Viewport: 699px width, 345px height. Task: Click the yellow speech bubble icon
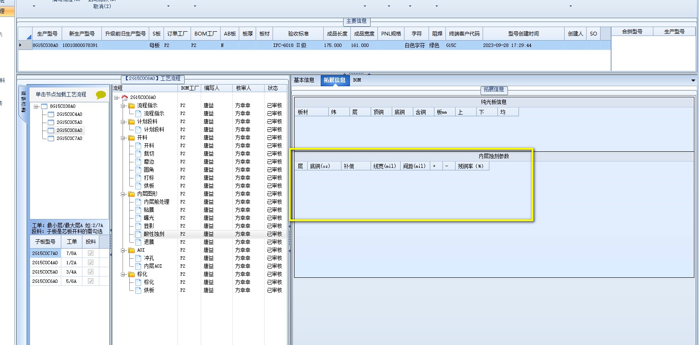[101, 95]
